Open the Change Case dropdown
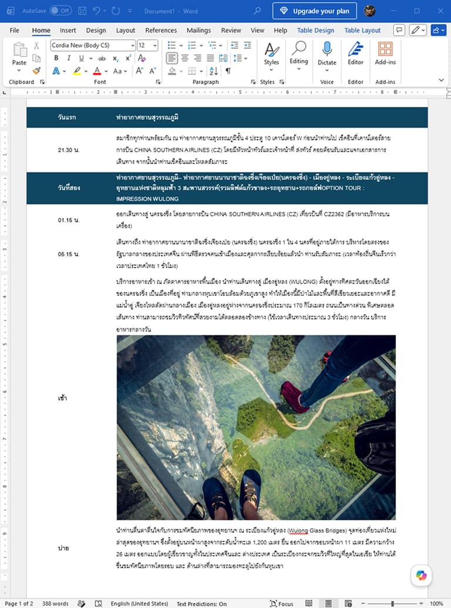451x608 pixels. [120, 71]
